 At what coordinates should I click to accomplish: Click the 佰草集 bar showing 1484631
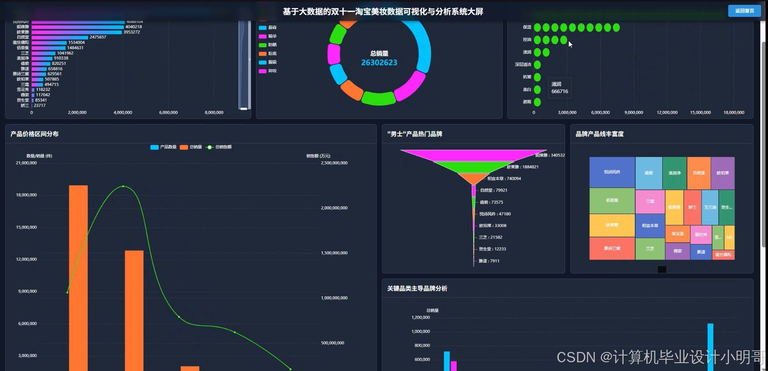tap(49, 48)
